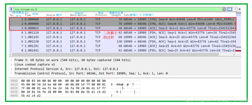
Task: Click the Info column header
Action: point(127,15)
